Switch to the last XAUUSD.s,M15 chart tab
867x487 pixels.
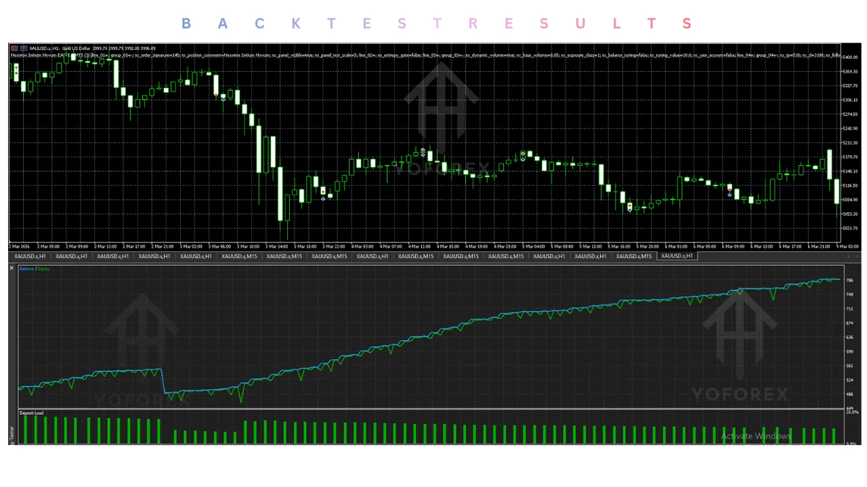point(635,256)
